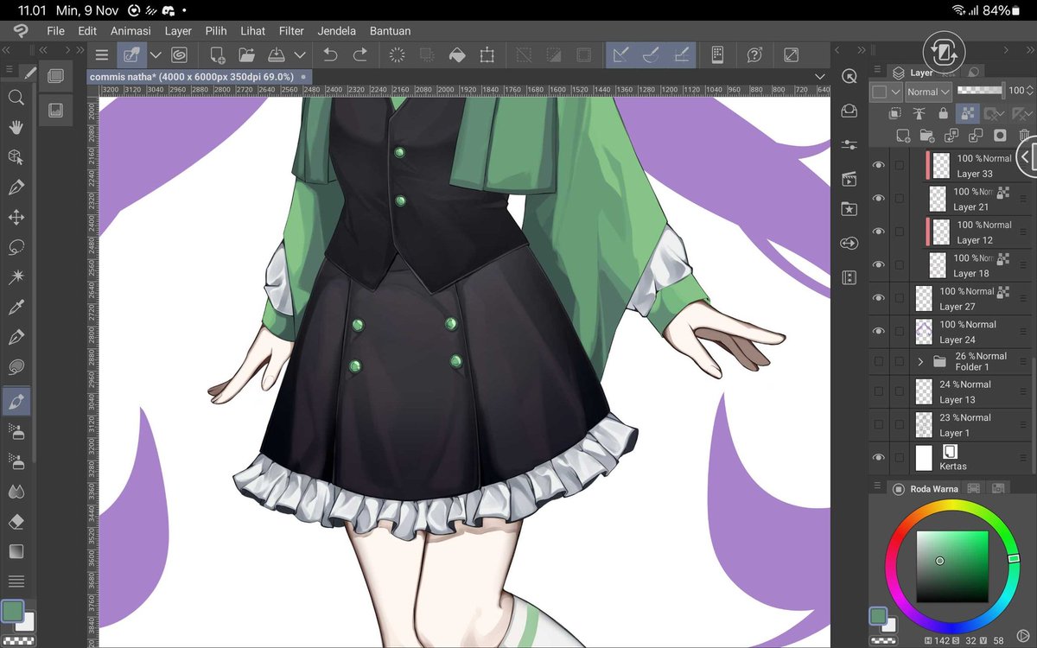
Task: Click the Clear loading-circle icon
Action: 398,55
